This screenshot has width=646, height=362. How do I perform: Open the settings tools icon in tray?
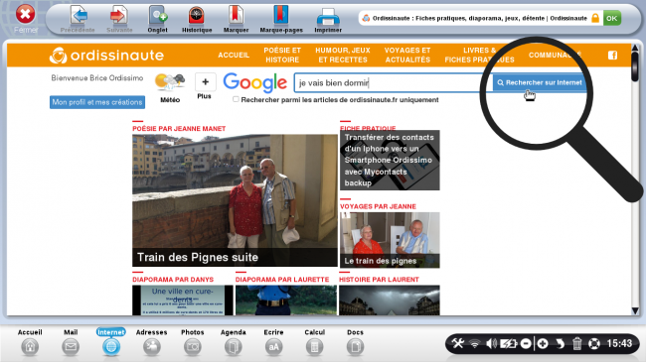coord(458,343)
